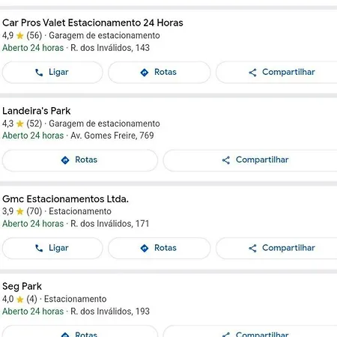
Task: Tap Rotas diamond icon for Car Pros Valet
Action: pos(145,73)
